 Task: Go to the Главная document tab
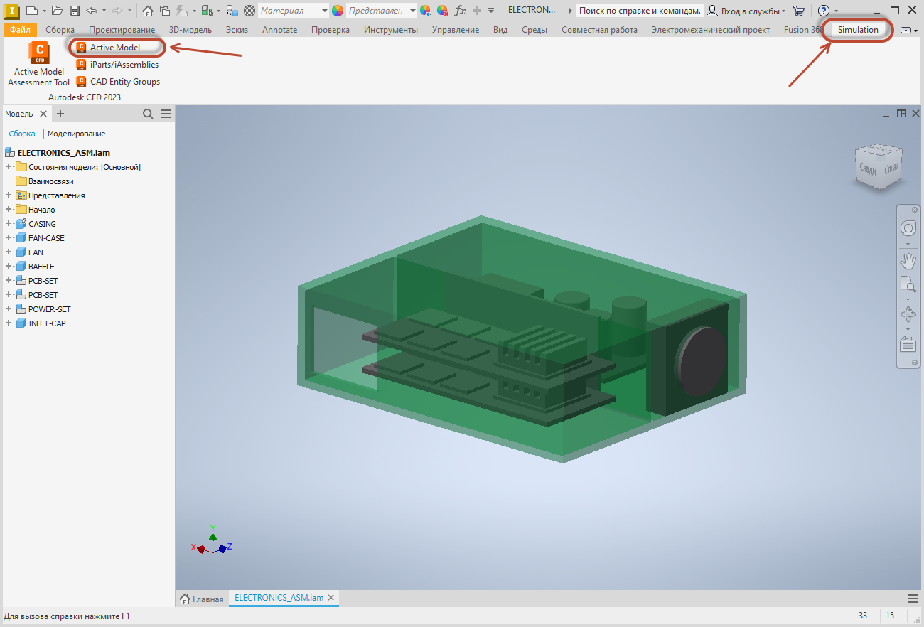point(202,599)
